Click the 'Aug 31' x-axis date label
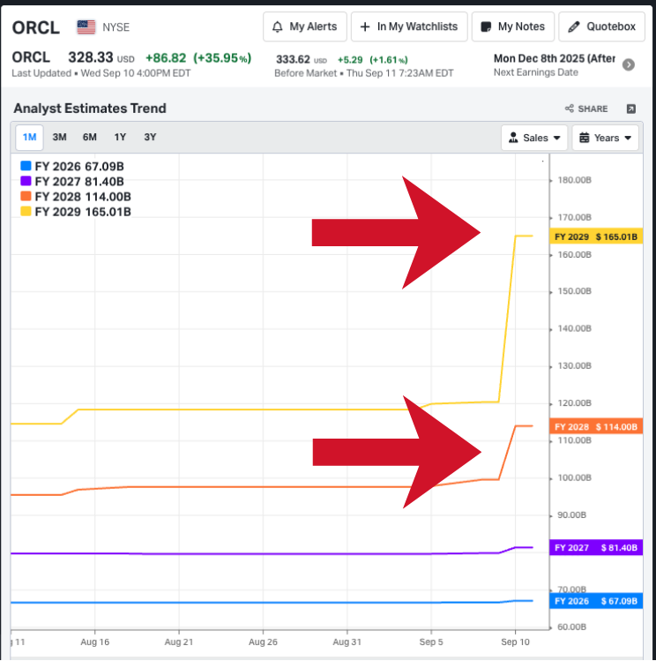 347,642
